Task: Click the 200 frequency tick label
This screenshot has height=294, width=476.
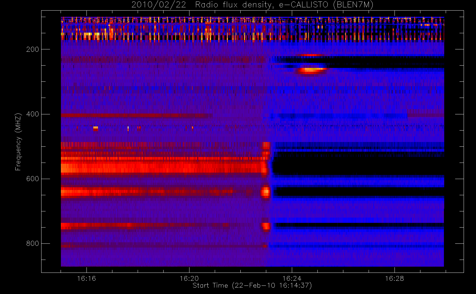Action: coord(32,49)
